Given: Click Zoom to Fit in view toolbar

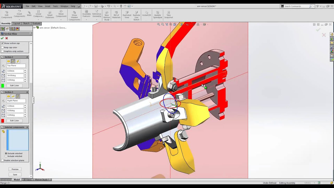Looking at the screenshot, I should (x=158, y=24).
